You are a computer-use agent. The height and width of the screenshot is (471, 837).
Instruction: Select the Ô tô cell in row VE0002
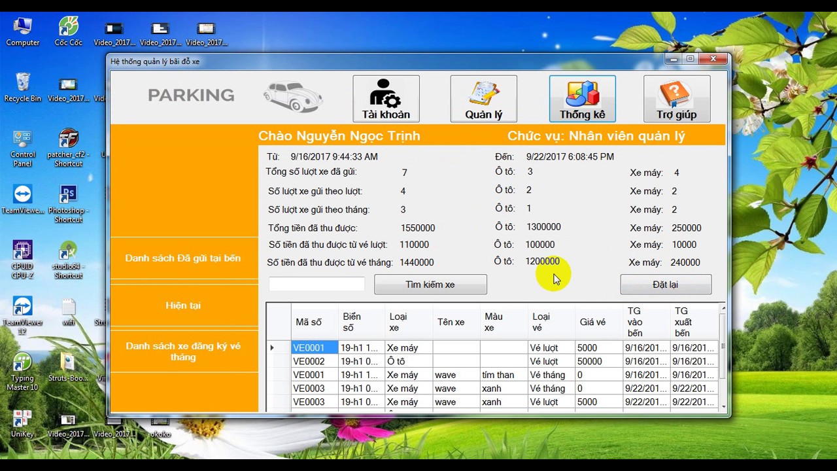point(409,362)
